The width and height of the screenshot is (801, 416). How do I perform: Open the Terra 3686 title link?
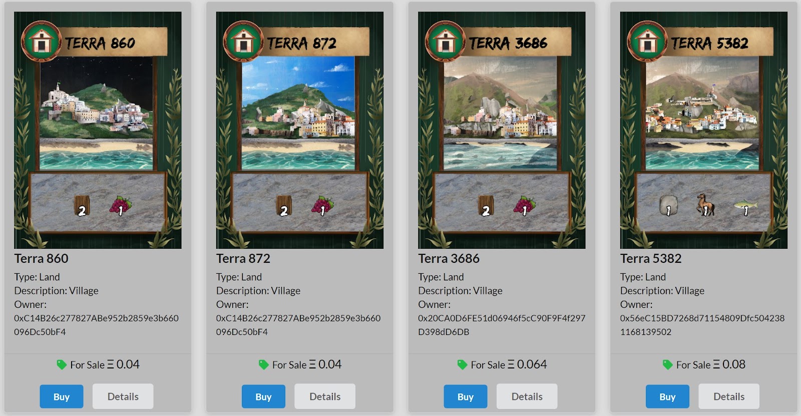[x=449, y=258]
